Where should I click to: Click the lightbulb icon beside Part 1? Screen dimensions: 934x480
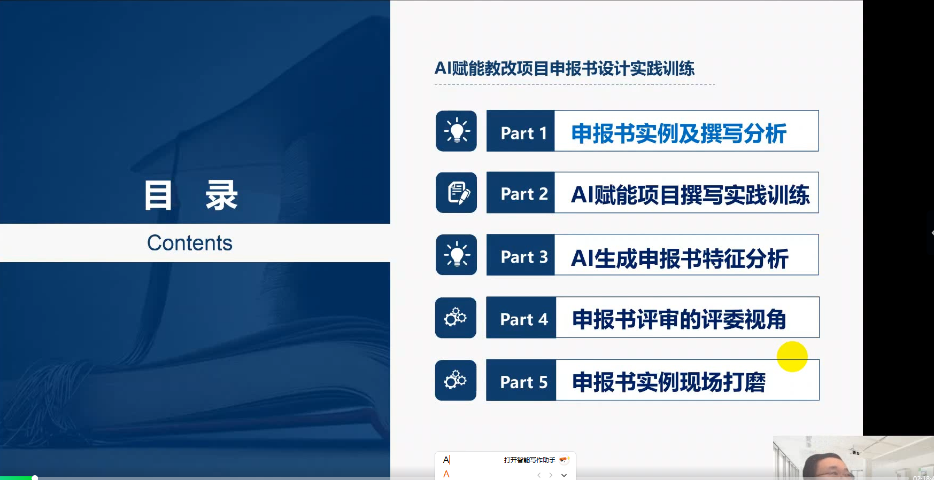pyautogui.click(x=456, y=131)
